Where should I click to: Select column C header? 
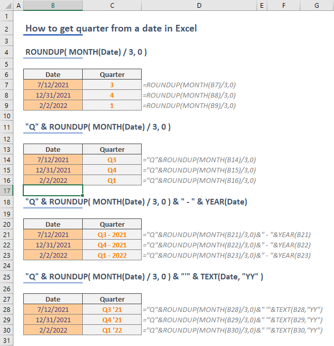coord(112,5)
